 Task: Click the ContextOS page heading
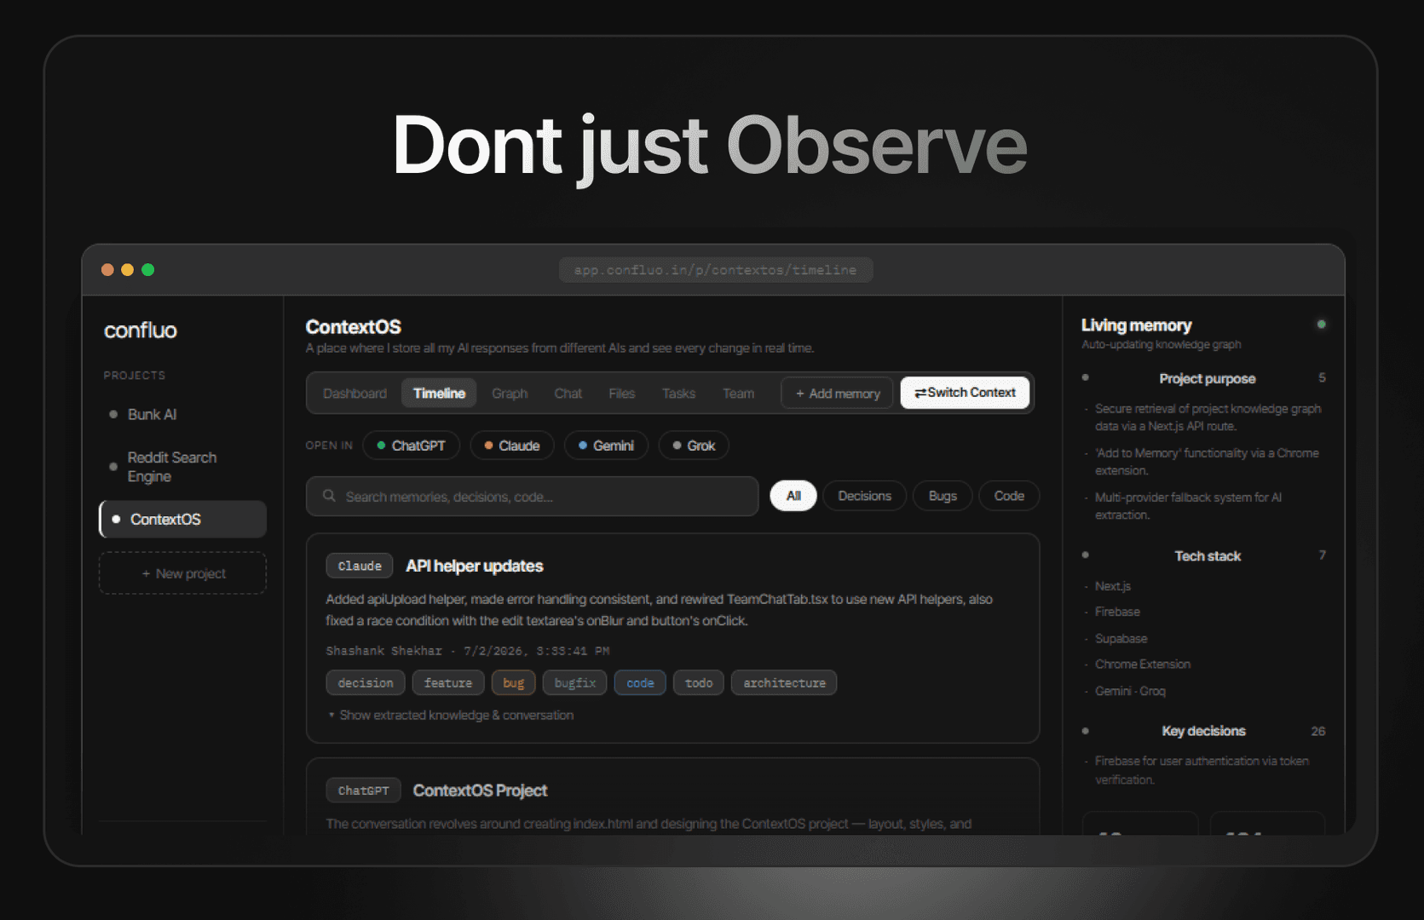point(354,327)
